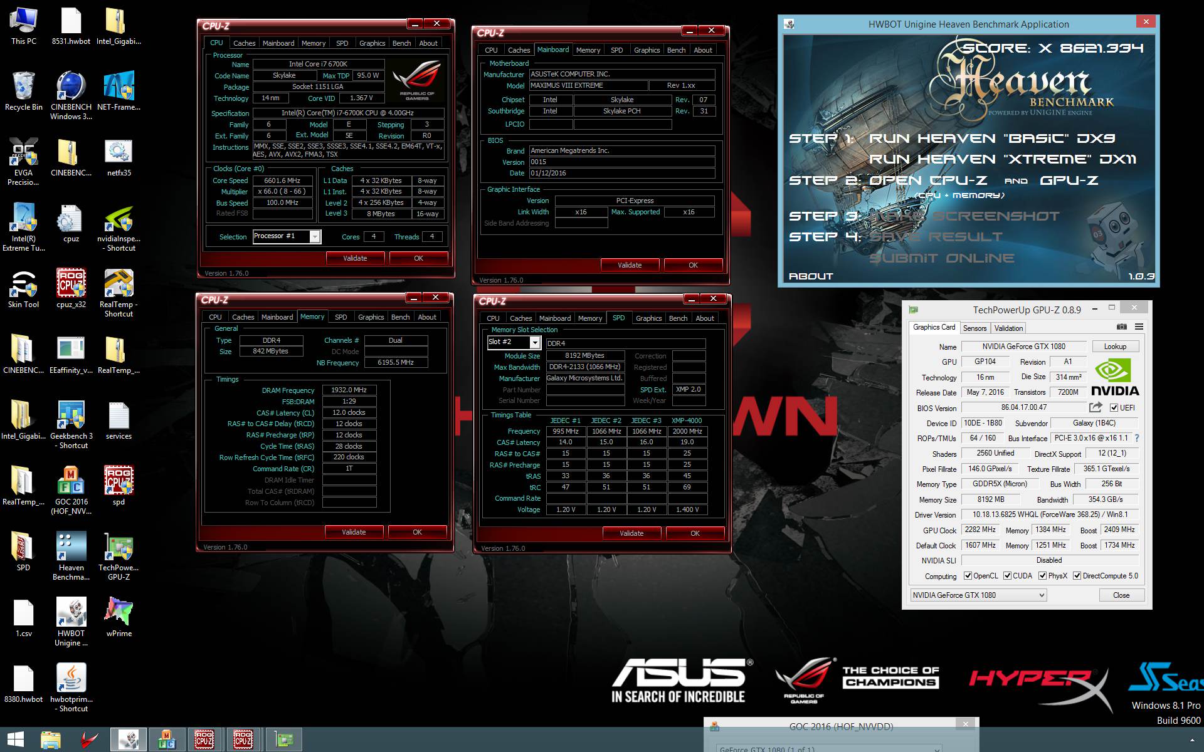Screen dimensions: 1204x752
Task: Open EEaffinity desktop icon
Action: point(71,355)
